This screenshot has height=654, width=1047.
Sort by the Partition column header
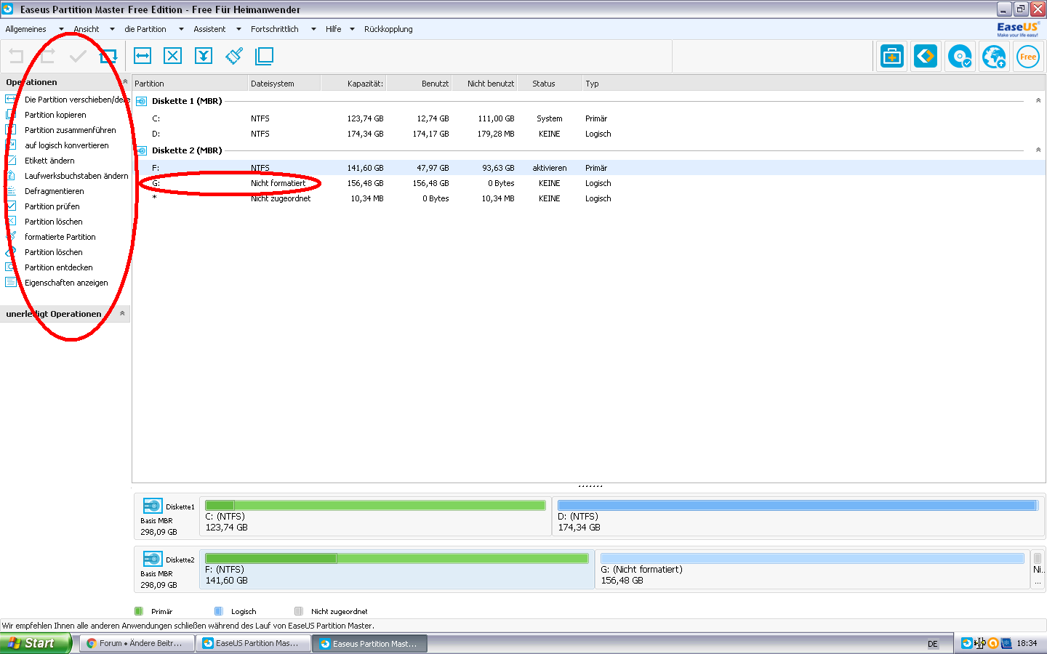pos(189,84)
